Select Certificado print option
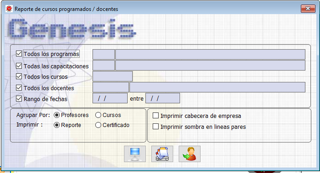 pos(98,125)
